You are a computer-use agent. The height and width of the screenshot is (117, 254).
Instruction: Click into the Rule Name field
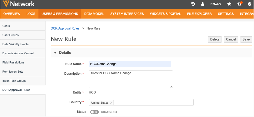click(x=130, y=64)
